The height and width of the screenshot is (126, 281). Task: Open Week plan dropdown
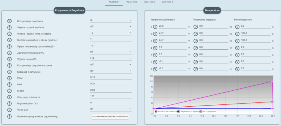110,109
